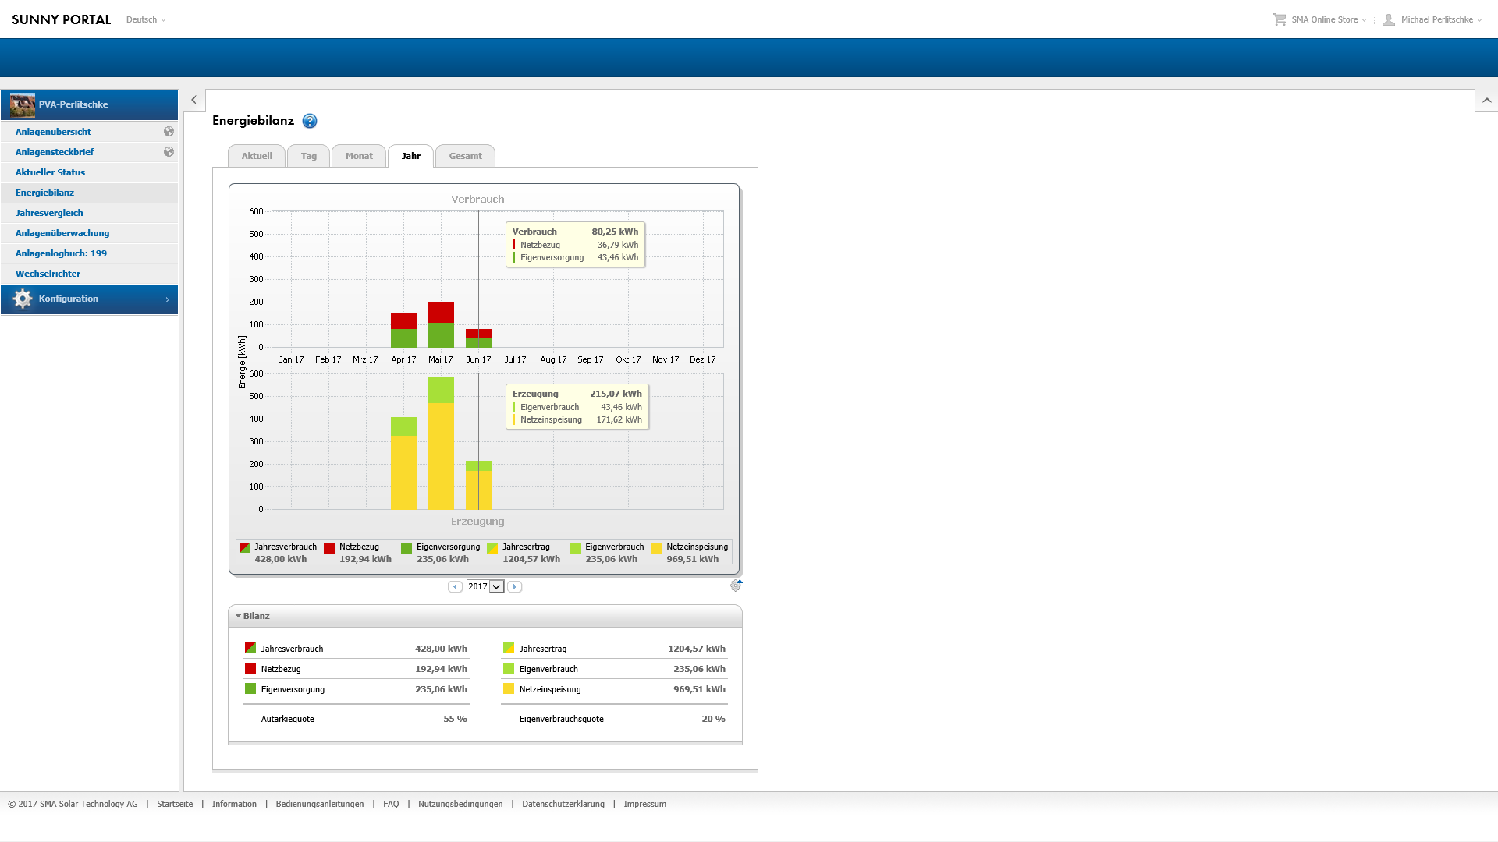Click the Energiebilanz help question-mark icon
Screen dimensions: 1498x842
(x=310, y=121)
